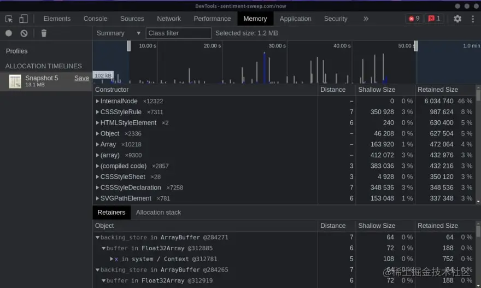
Task: Open DevTools settings gear
Action: pos(457,19)
